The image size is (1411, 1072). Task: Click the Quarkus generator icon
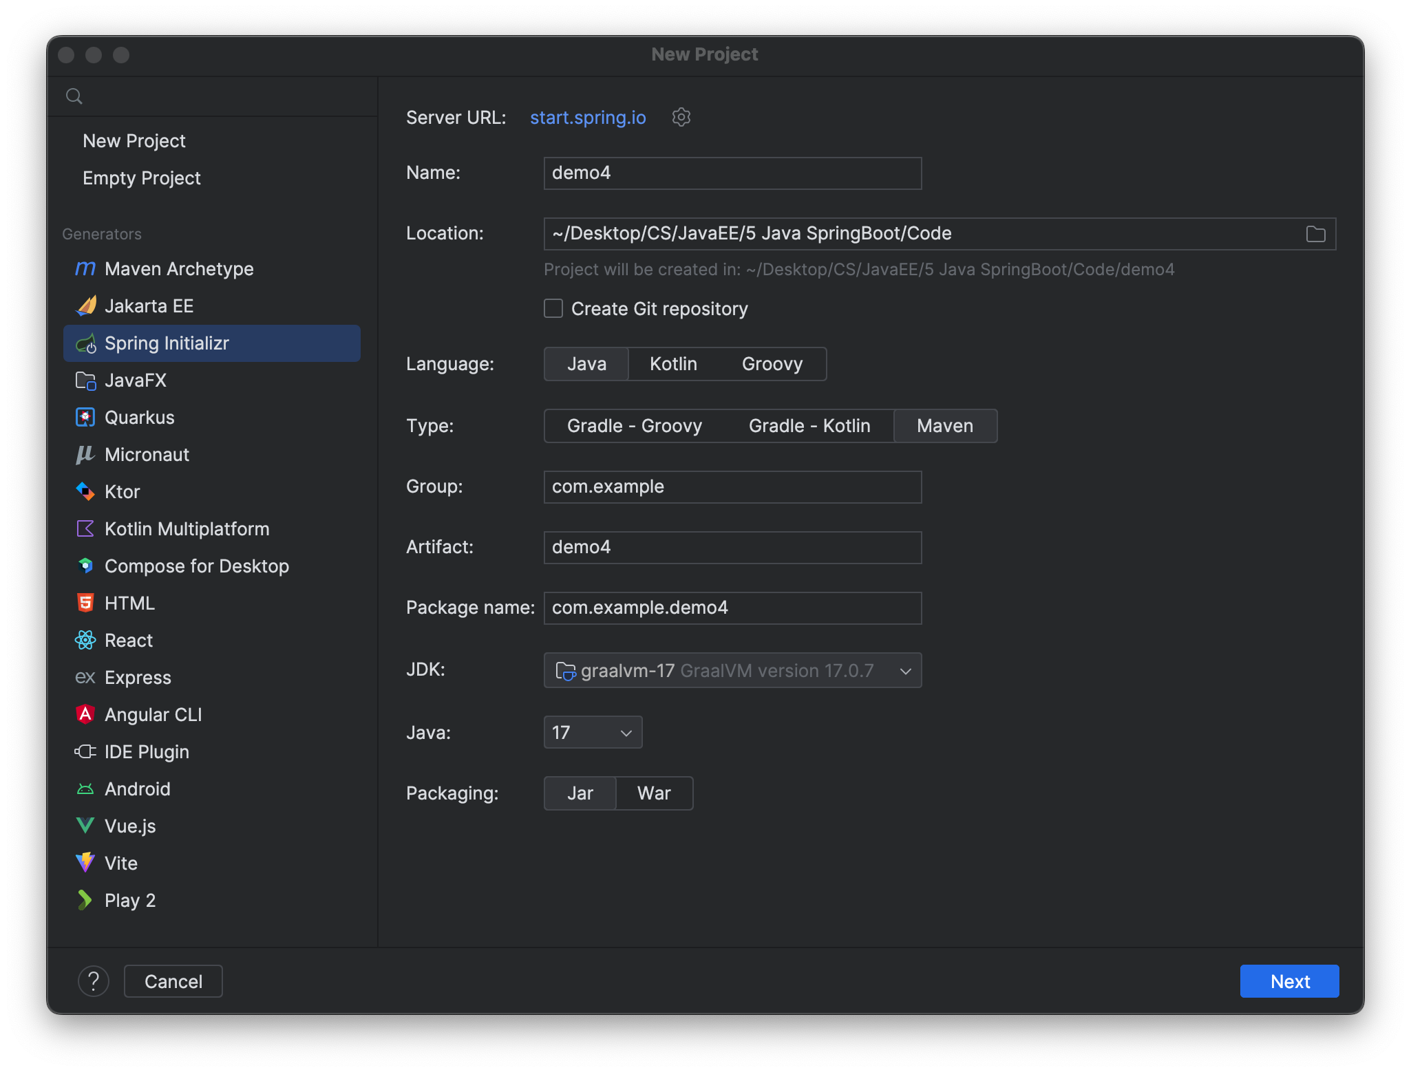point(85,417)
